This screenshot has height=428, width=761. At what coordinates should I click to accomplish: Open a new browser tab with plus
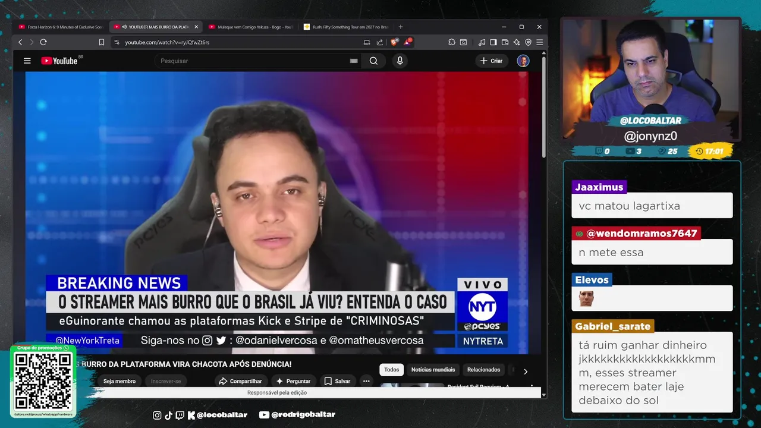pos(401,27)
